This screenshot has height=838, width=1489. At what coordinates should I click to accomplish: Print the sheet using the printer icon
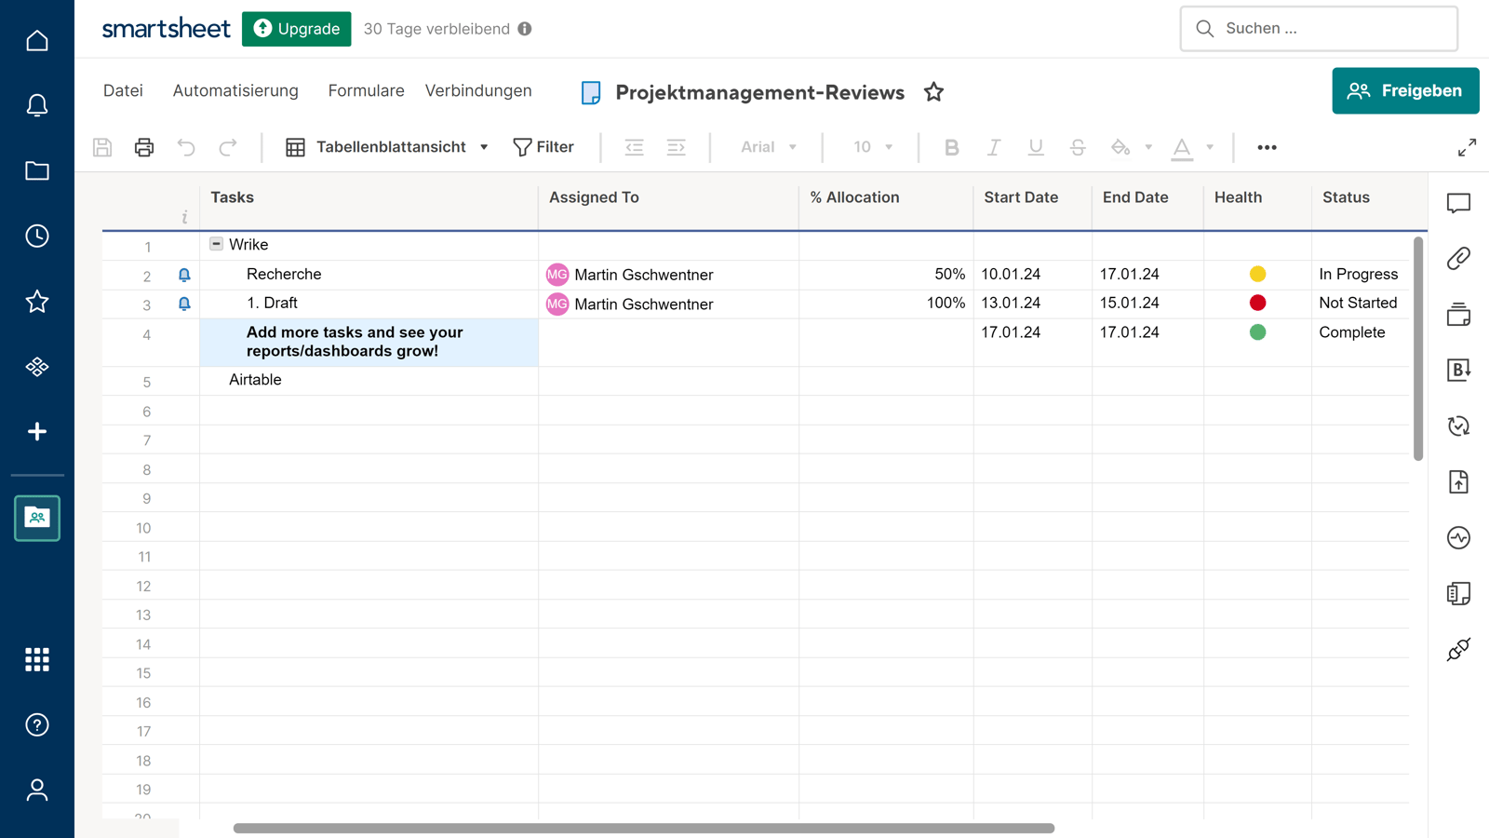tap(143, 147)
